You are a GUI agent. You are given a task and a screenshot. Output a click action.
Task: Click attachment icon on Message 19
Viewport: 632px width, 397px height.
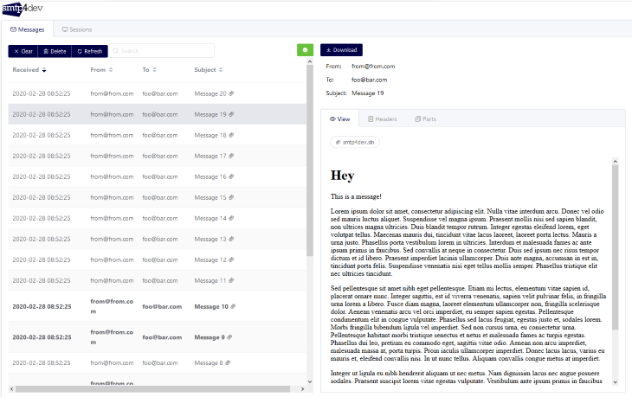[231, 114]
